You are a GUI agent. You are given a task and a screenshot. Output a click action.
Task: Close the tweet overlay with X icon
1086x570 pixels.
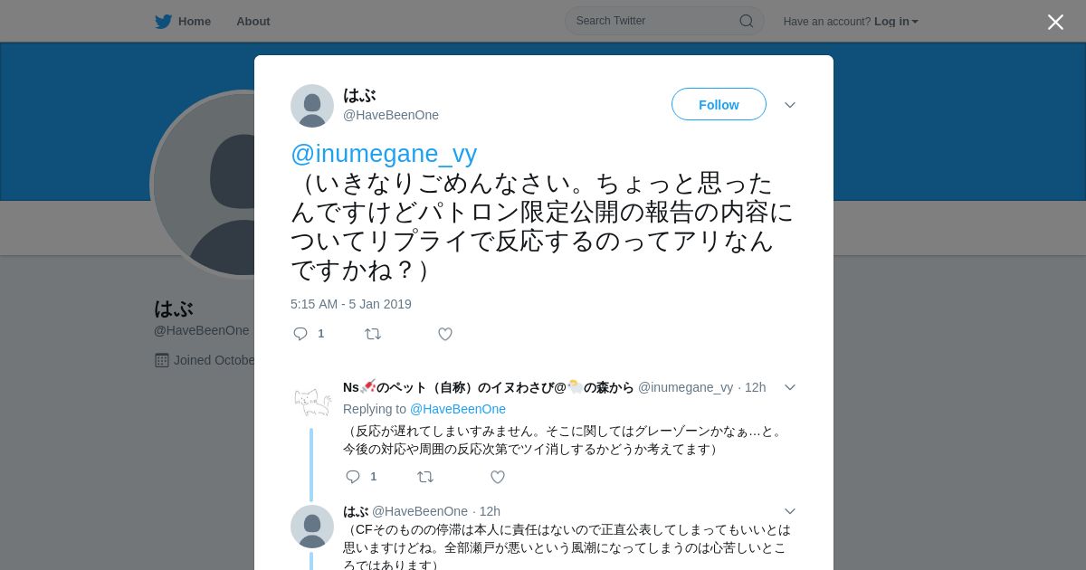coord(1055,22)
